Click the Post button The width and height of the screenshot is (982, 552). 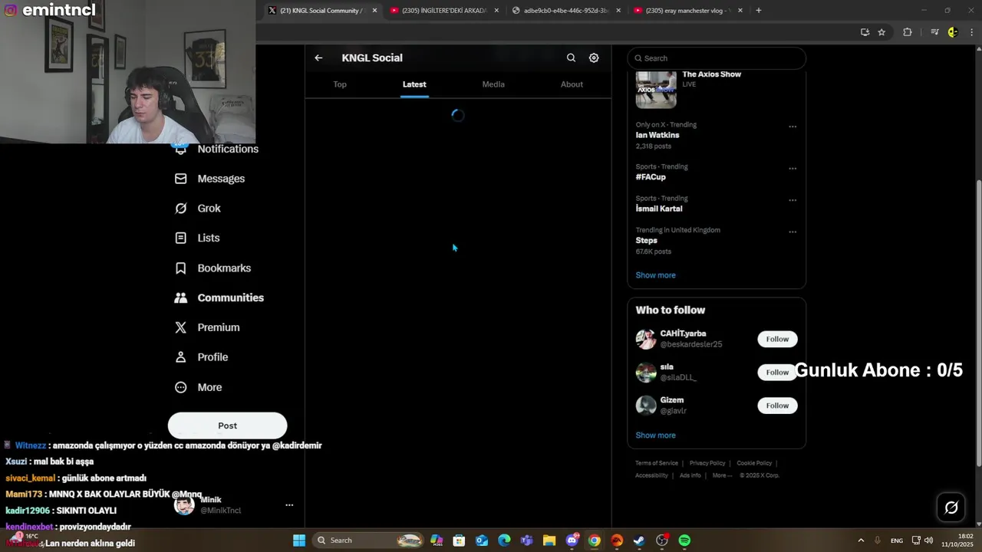pos(227,426)
